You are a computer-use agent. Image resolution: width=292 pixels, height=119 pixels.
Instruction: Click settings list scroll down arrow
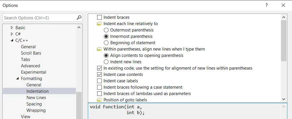284,99
